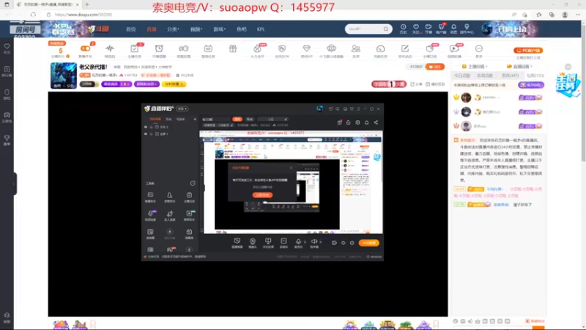Image resolution: width=586 pixels, height=330 pixels.
Task: Click the streamer avatar thumbnail
Action: [x=64, y=76]
